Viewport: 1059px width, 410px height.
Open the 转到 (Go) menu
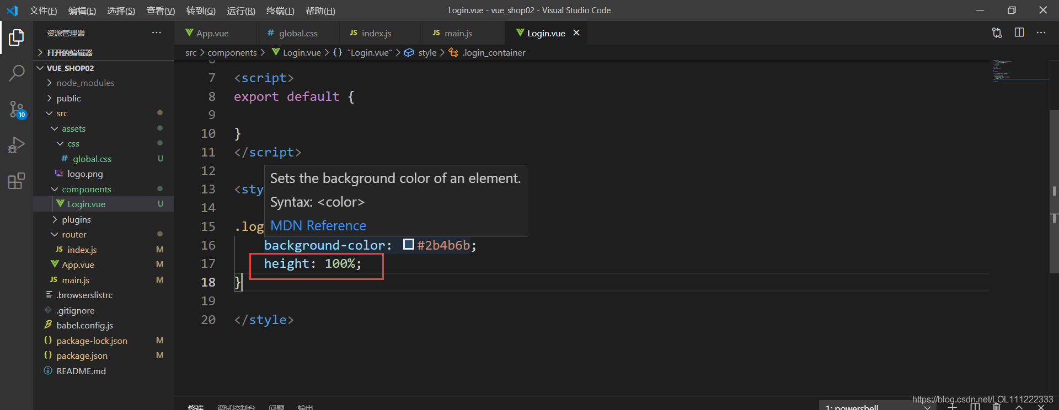click(x=201, y=10)
